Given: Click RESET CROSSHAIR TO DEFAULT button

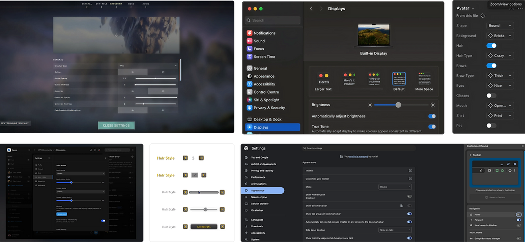Looking at the screenshot, I should (15, 124).
